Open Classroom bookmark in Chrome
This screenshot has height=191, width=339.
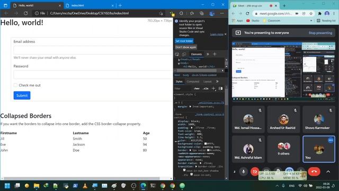pyautogui.click(x=272, y=21)
